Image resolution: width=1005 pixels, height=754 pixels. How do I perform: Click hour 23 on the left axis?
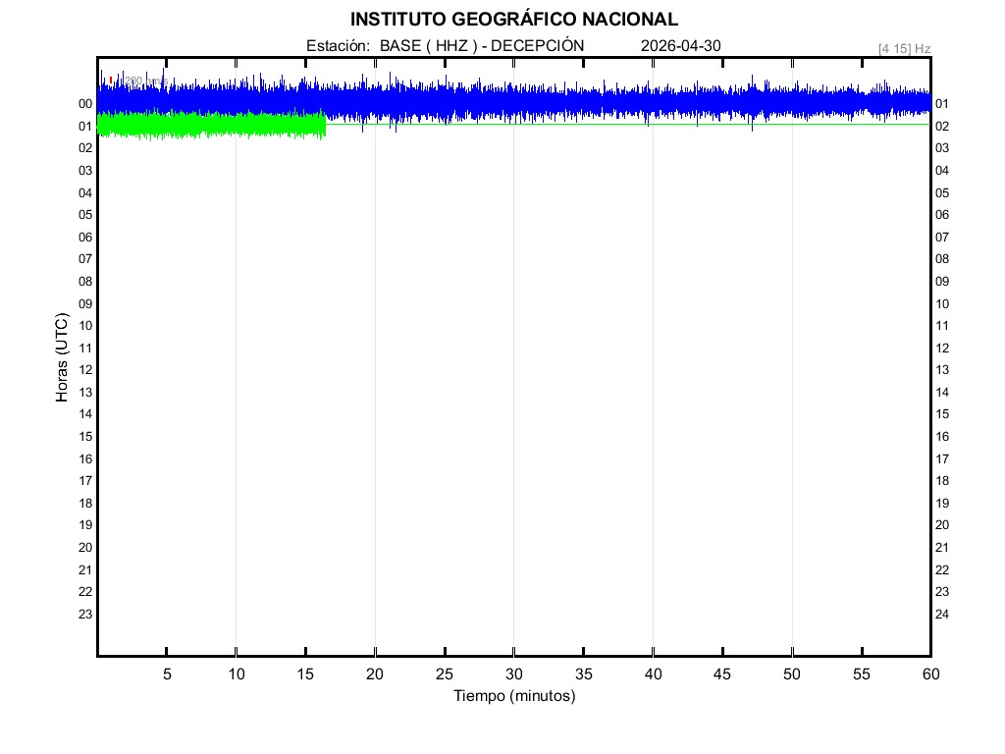tap(85, 615)
